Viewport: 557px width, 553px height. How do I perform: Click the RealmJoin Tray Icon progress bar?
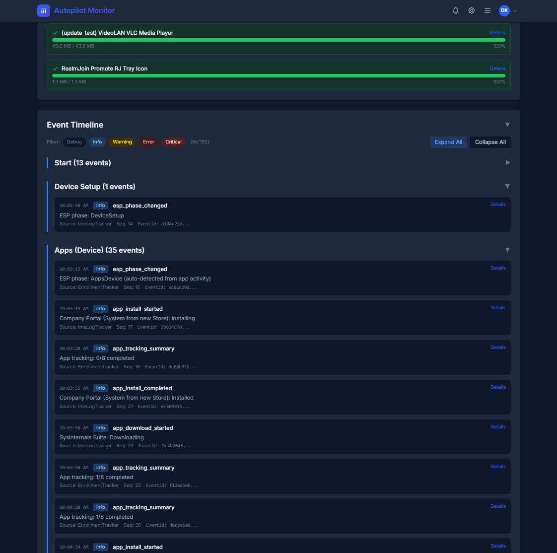point(278,76)
